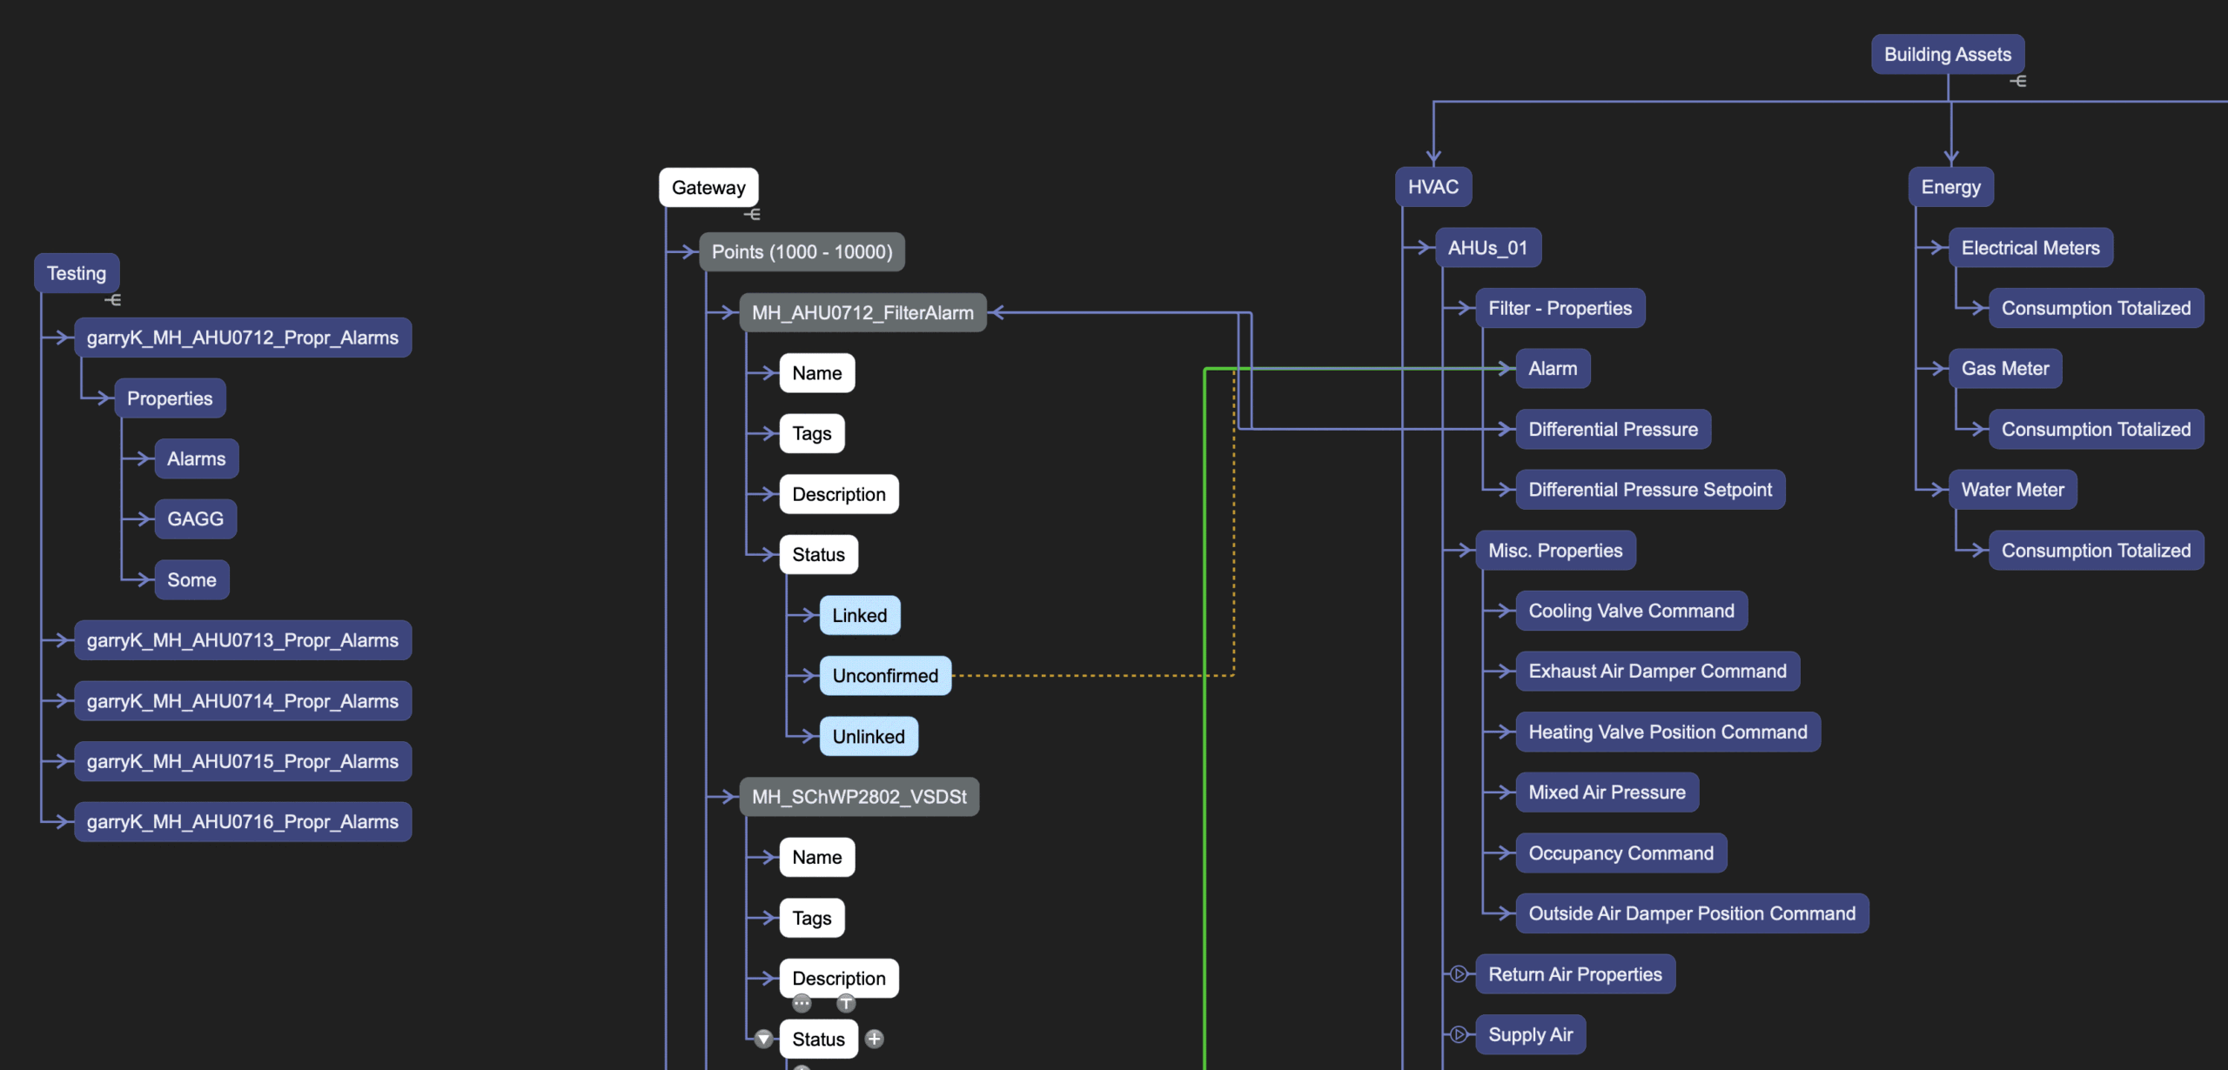Select the Points (1000 - 10000) node

point(801,252)
